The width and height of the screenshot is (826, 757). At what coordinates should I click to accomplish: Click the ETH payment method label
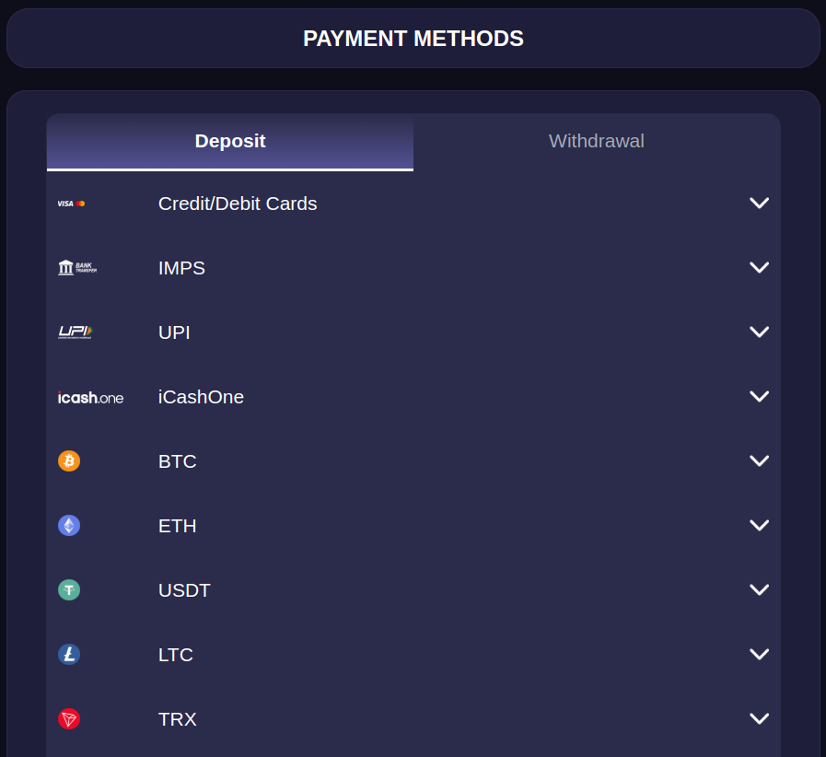tap(177, 526)
